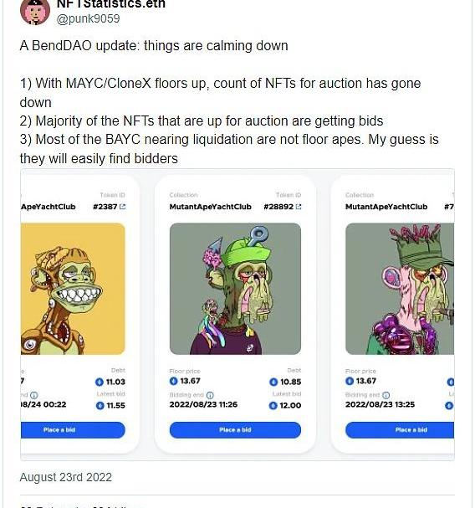This screenshot has width=475, height=508.
Task: Click ETH icon beside 13.67 floor price, middle card
Action: tap(174, 381)
